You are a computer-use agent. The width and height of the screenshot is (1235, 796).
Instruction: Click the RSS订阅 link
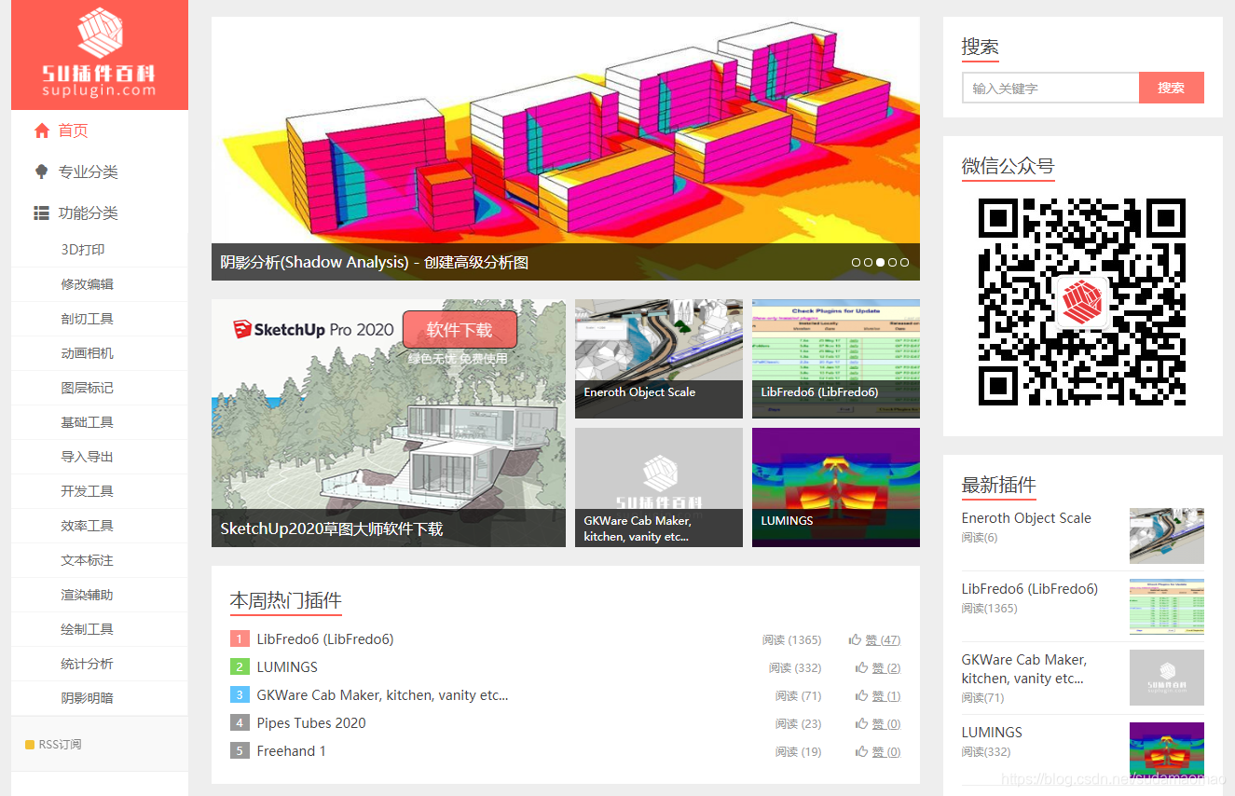pos(60,745)
